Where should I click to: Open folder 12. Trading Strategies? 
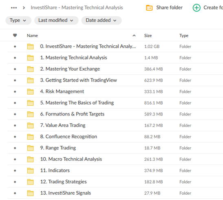pos(64,182)
